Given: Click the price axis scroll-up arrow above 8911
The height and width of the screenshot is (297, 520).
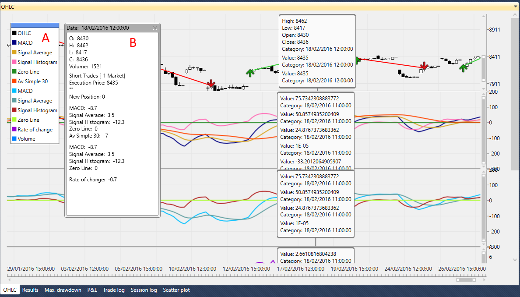Looking at the screenshot, I should tap(484, 16).
